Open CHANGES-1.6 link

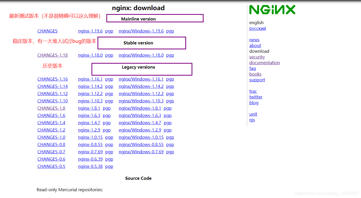[51, 115]
